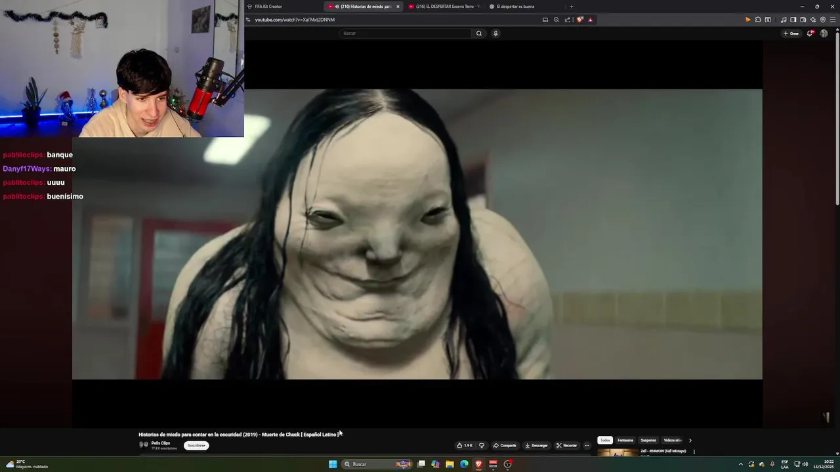
Task: Open the volume speaker tray icon
Action: (x=805, y=464)
